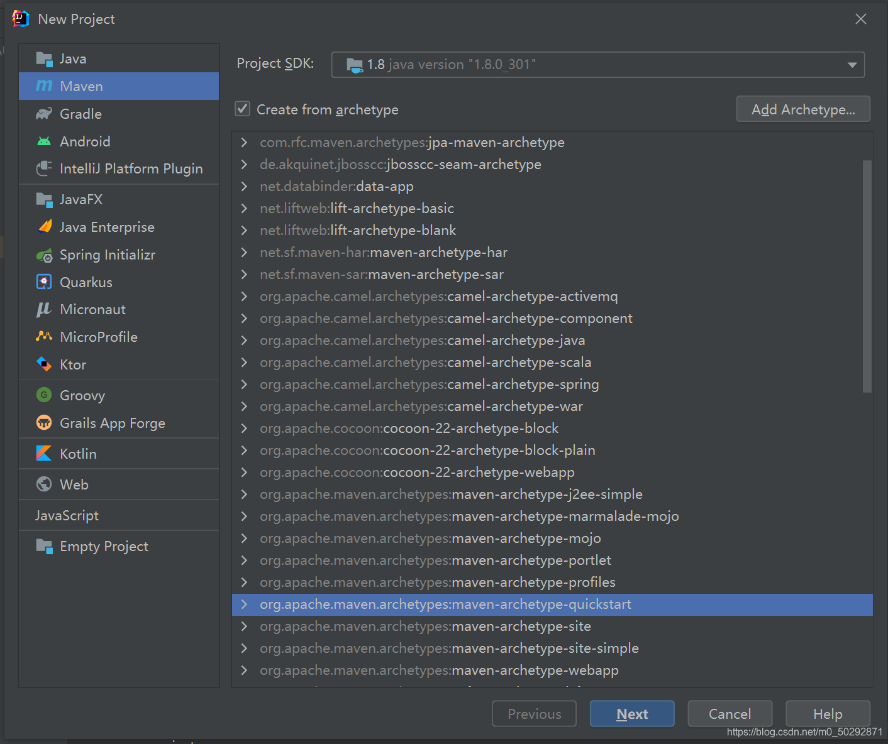Close the New Project dialog
Image resolution: width=888 pixels, height=744 pixels.
pos(861,19)
